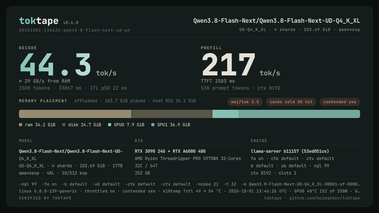Image resolution: width=379 pixels, height=213 pixels.
Task: Click the GPU1 segment of memory bar
Action: (x=299, y=114)
